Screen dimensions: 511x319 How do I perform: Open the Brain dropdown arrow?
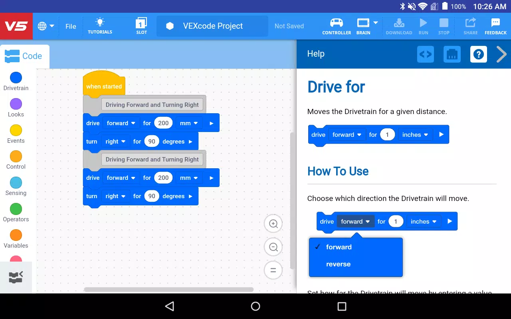click(x=376, y=22)
